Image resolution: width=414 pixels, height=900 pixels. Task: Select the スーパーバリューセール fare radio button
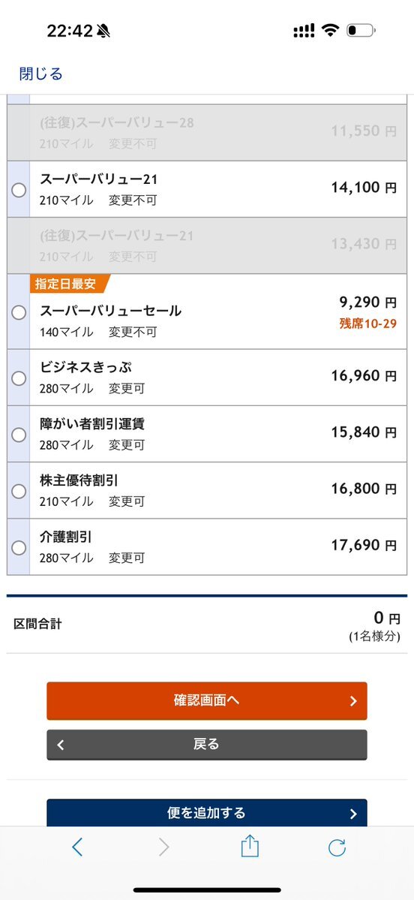tap(19, 312)
